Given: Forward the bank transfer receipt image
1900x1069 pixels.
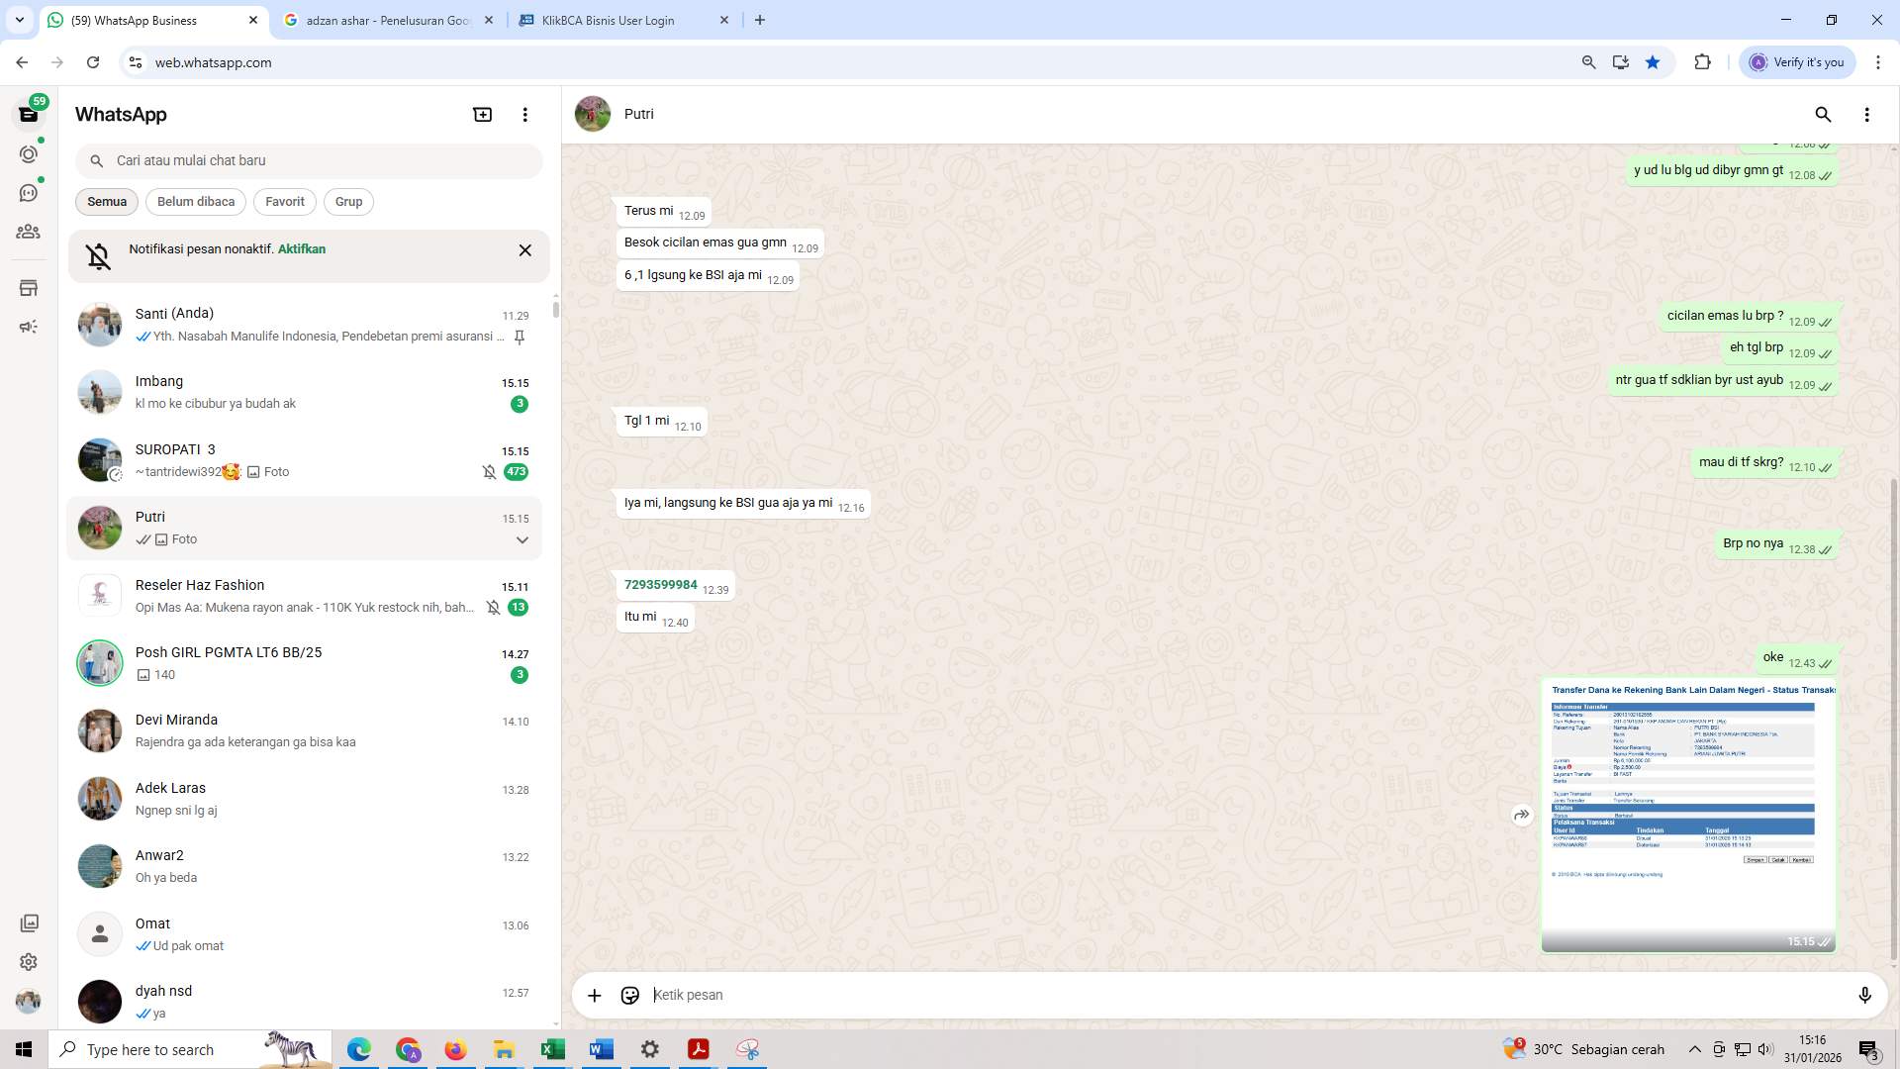Looking at the screenshot, I should [1522, 815].
